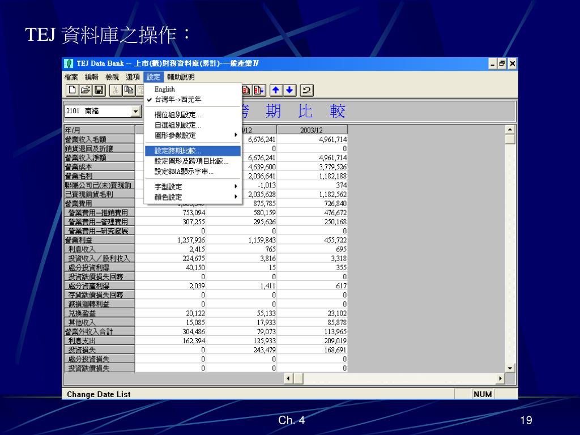Click the Open folder toolbar icon
Image resolution: width=580 pixels, height=435 pixels.
click(86, 90)
